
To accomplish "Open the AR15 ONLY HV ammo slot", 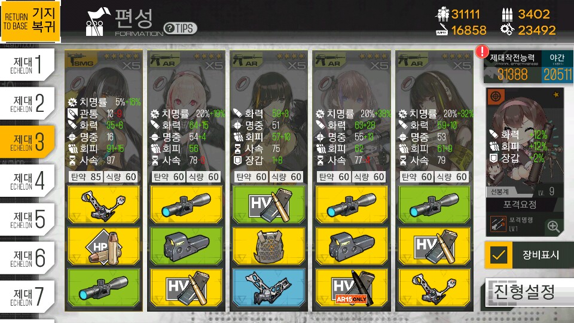I will point(352,288).
